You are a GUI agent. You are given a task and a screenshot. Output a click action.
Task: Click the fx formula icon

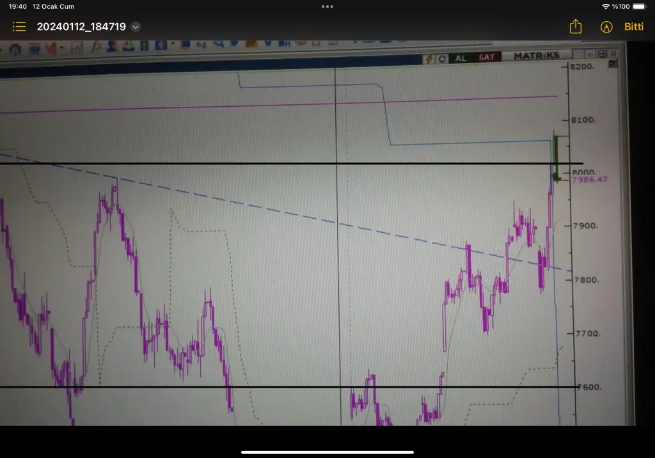pos(97,47)
